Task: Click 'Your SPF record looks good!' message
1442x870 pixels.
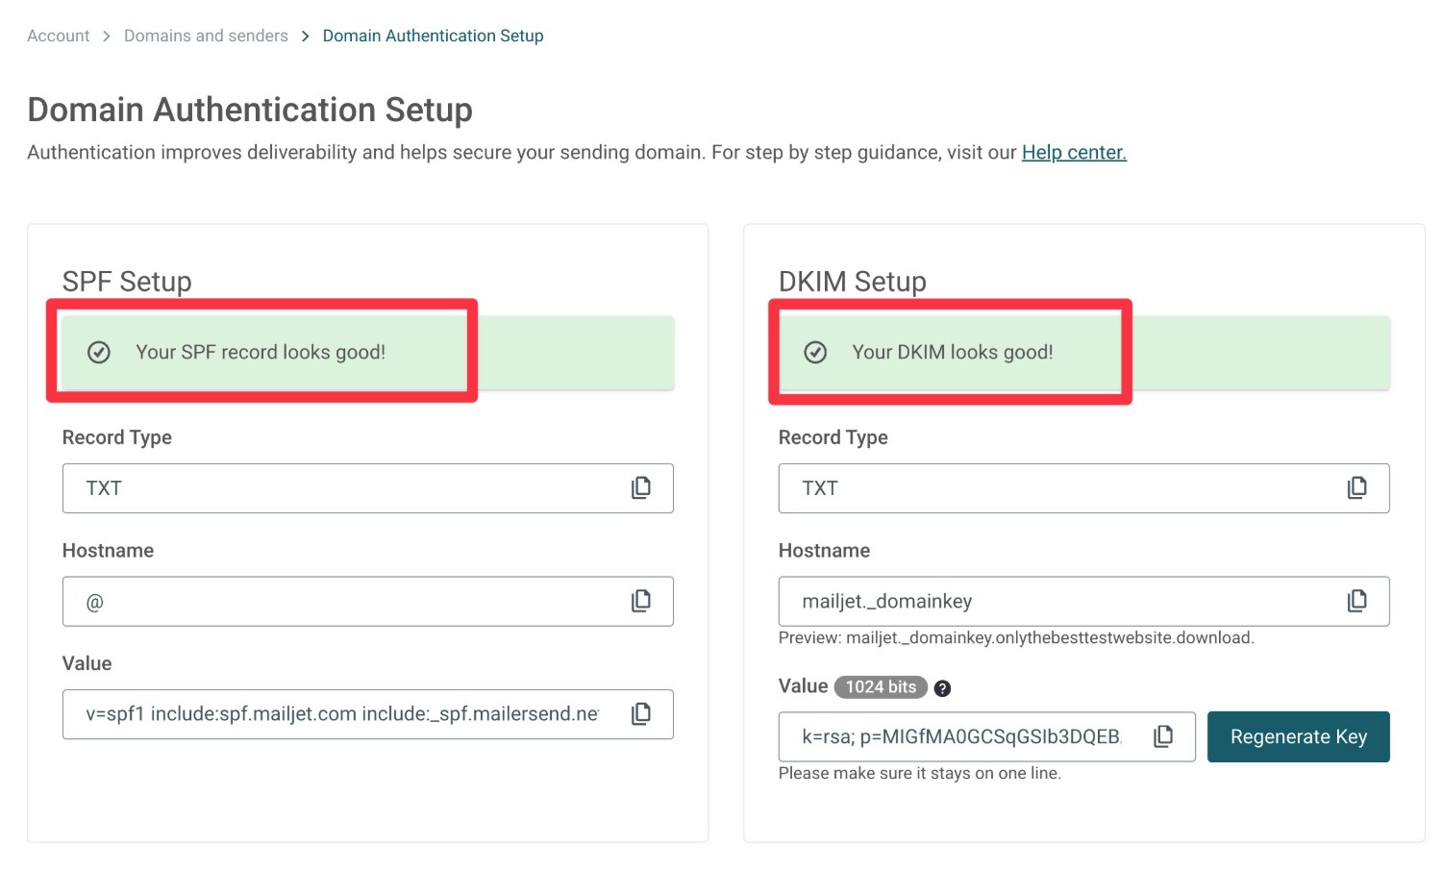Action: (261, 352)
